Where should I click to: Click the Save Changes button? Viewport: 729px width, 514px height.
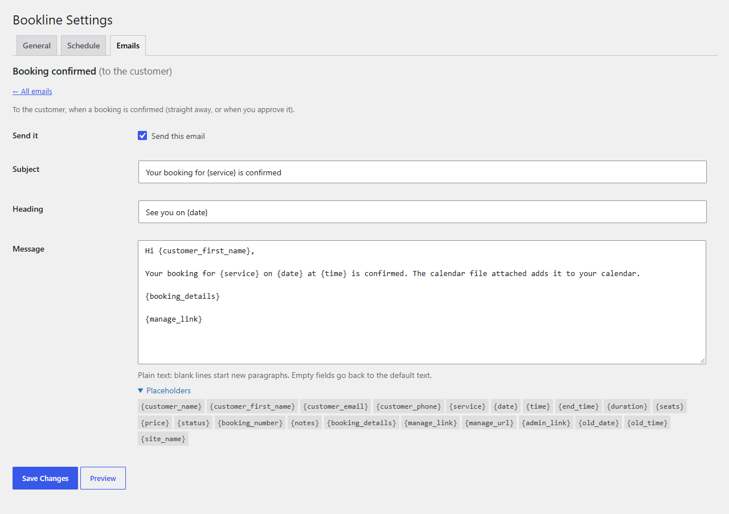tap(45, 478)
